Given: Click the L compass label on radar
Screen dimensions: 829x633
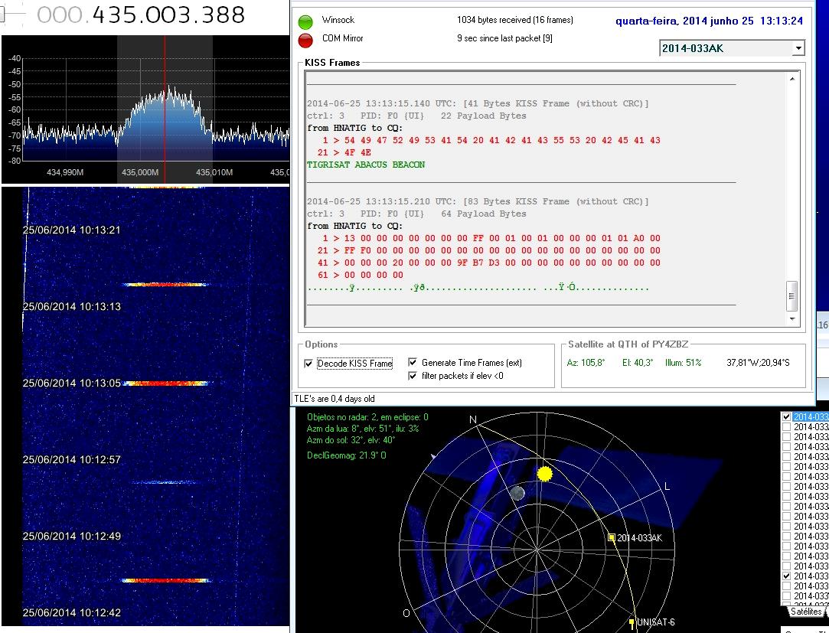Looking at the screenshot, I should [667, 486].
